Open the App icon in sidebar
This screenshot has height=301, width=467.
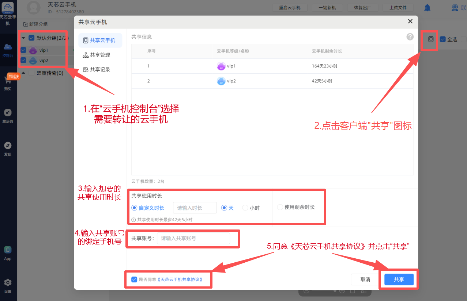pyautogui.click(x=8, y=253)
